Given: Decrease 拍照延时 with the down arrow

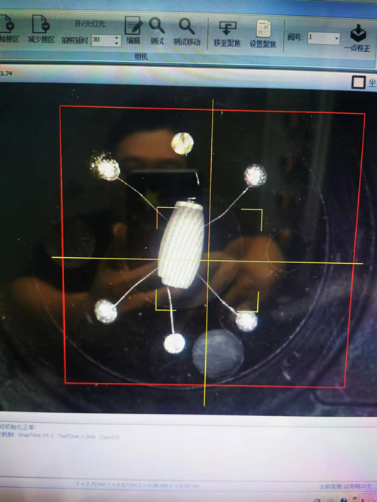Looking at the screenshot, I should [117, 43].
